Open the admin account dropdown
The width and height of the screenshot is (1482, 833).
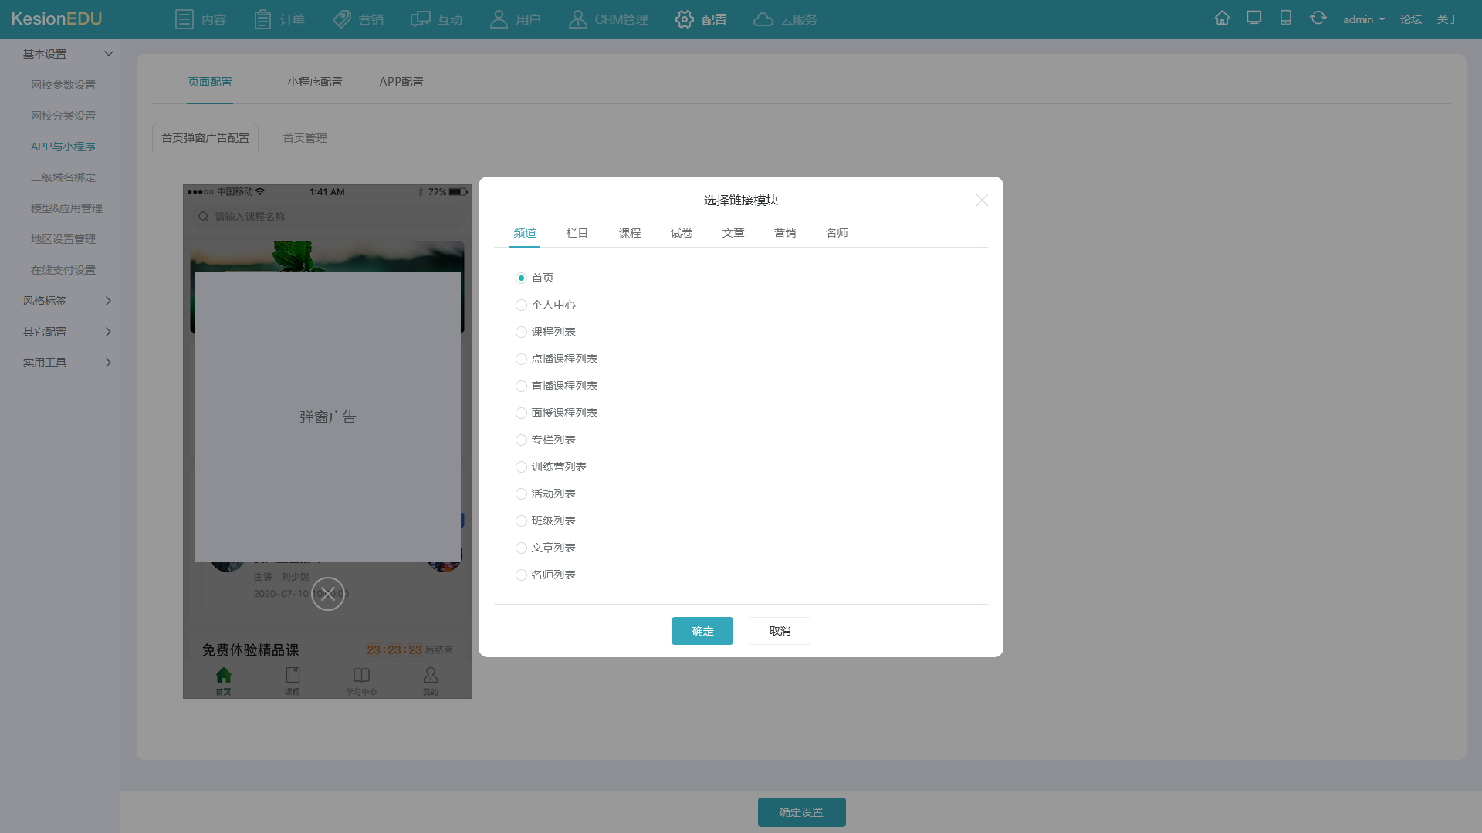(1363, 19)
